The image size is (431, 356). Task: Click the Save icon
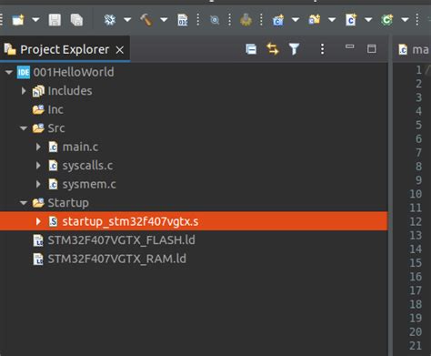[x=55, y=20]
